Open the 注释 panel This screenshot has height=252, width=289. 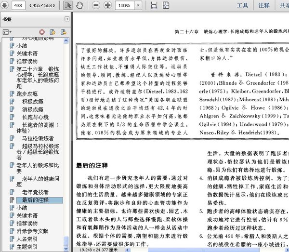coord(264,6)
